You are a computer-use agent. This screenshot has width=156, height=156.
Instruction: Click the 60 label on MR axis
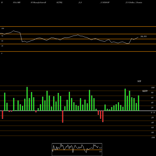click(152, 98)
